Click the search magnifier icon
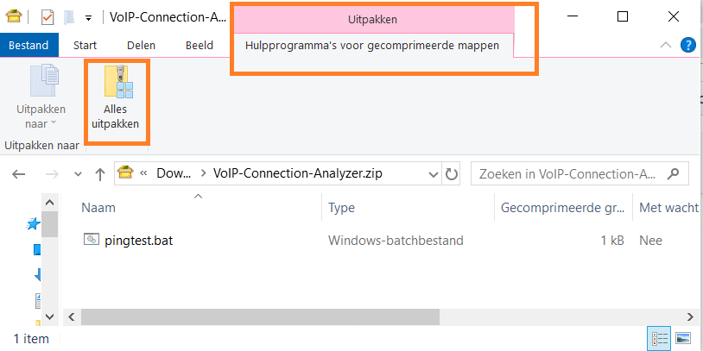Viewport: 703px width, 351px height. click(677, 173)
